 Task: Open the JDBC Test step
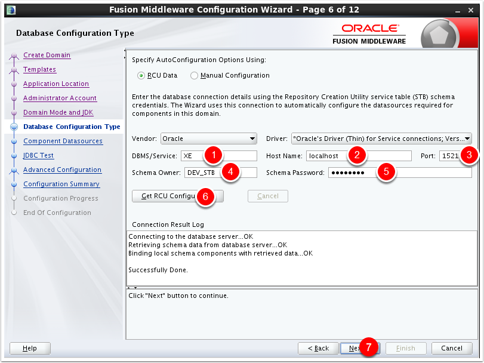point(38,156)
